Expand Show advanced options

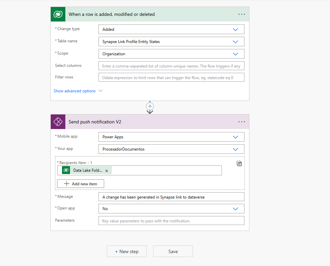point(75,91)
